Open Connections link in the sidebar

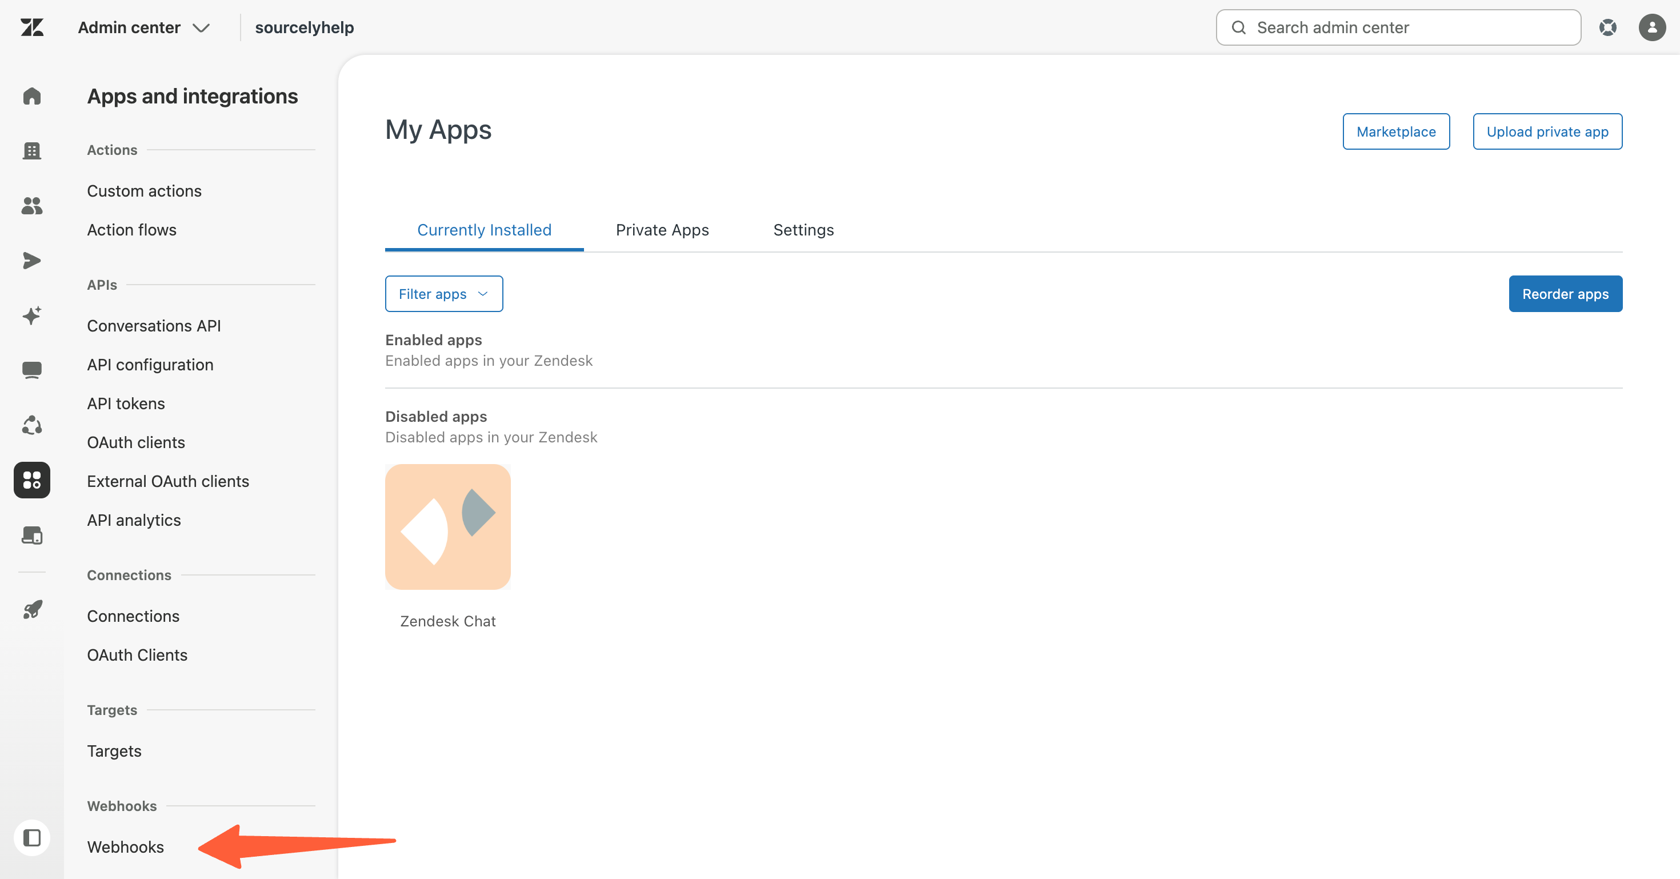coord(133,616)
